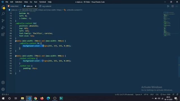The width and height of the screenshot is (180, 101).
Task: Click unsaved dot on style.css tab
Action: point(36,6)
